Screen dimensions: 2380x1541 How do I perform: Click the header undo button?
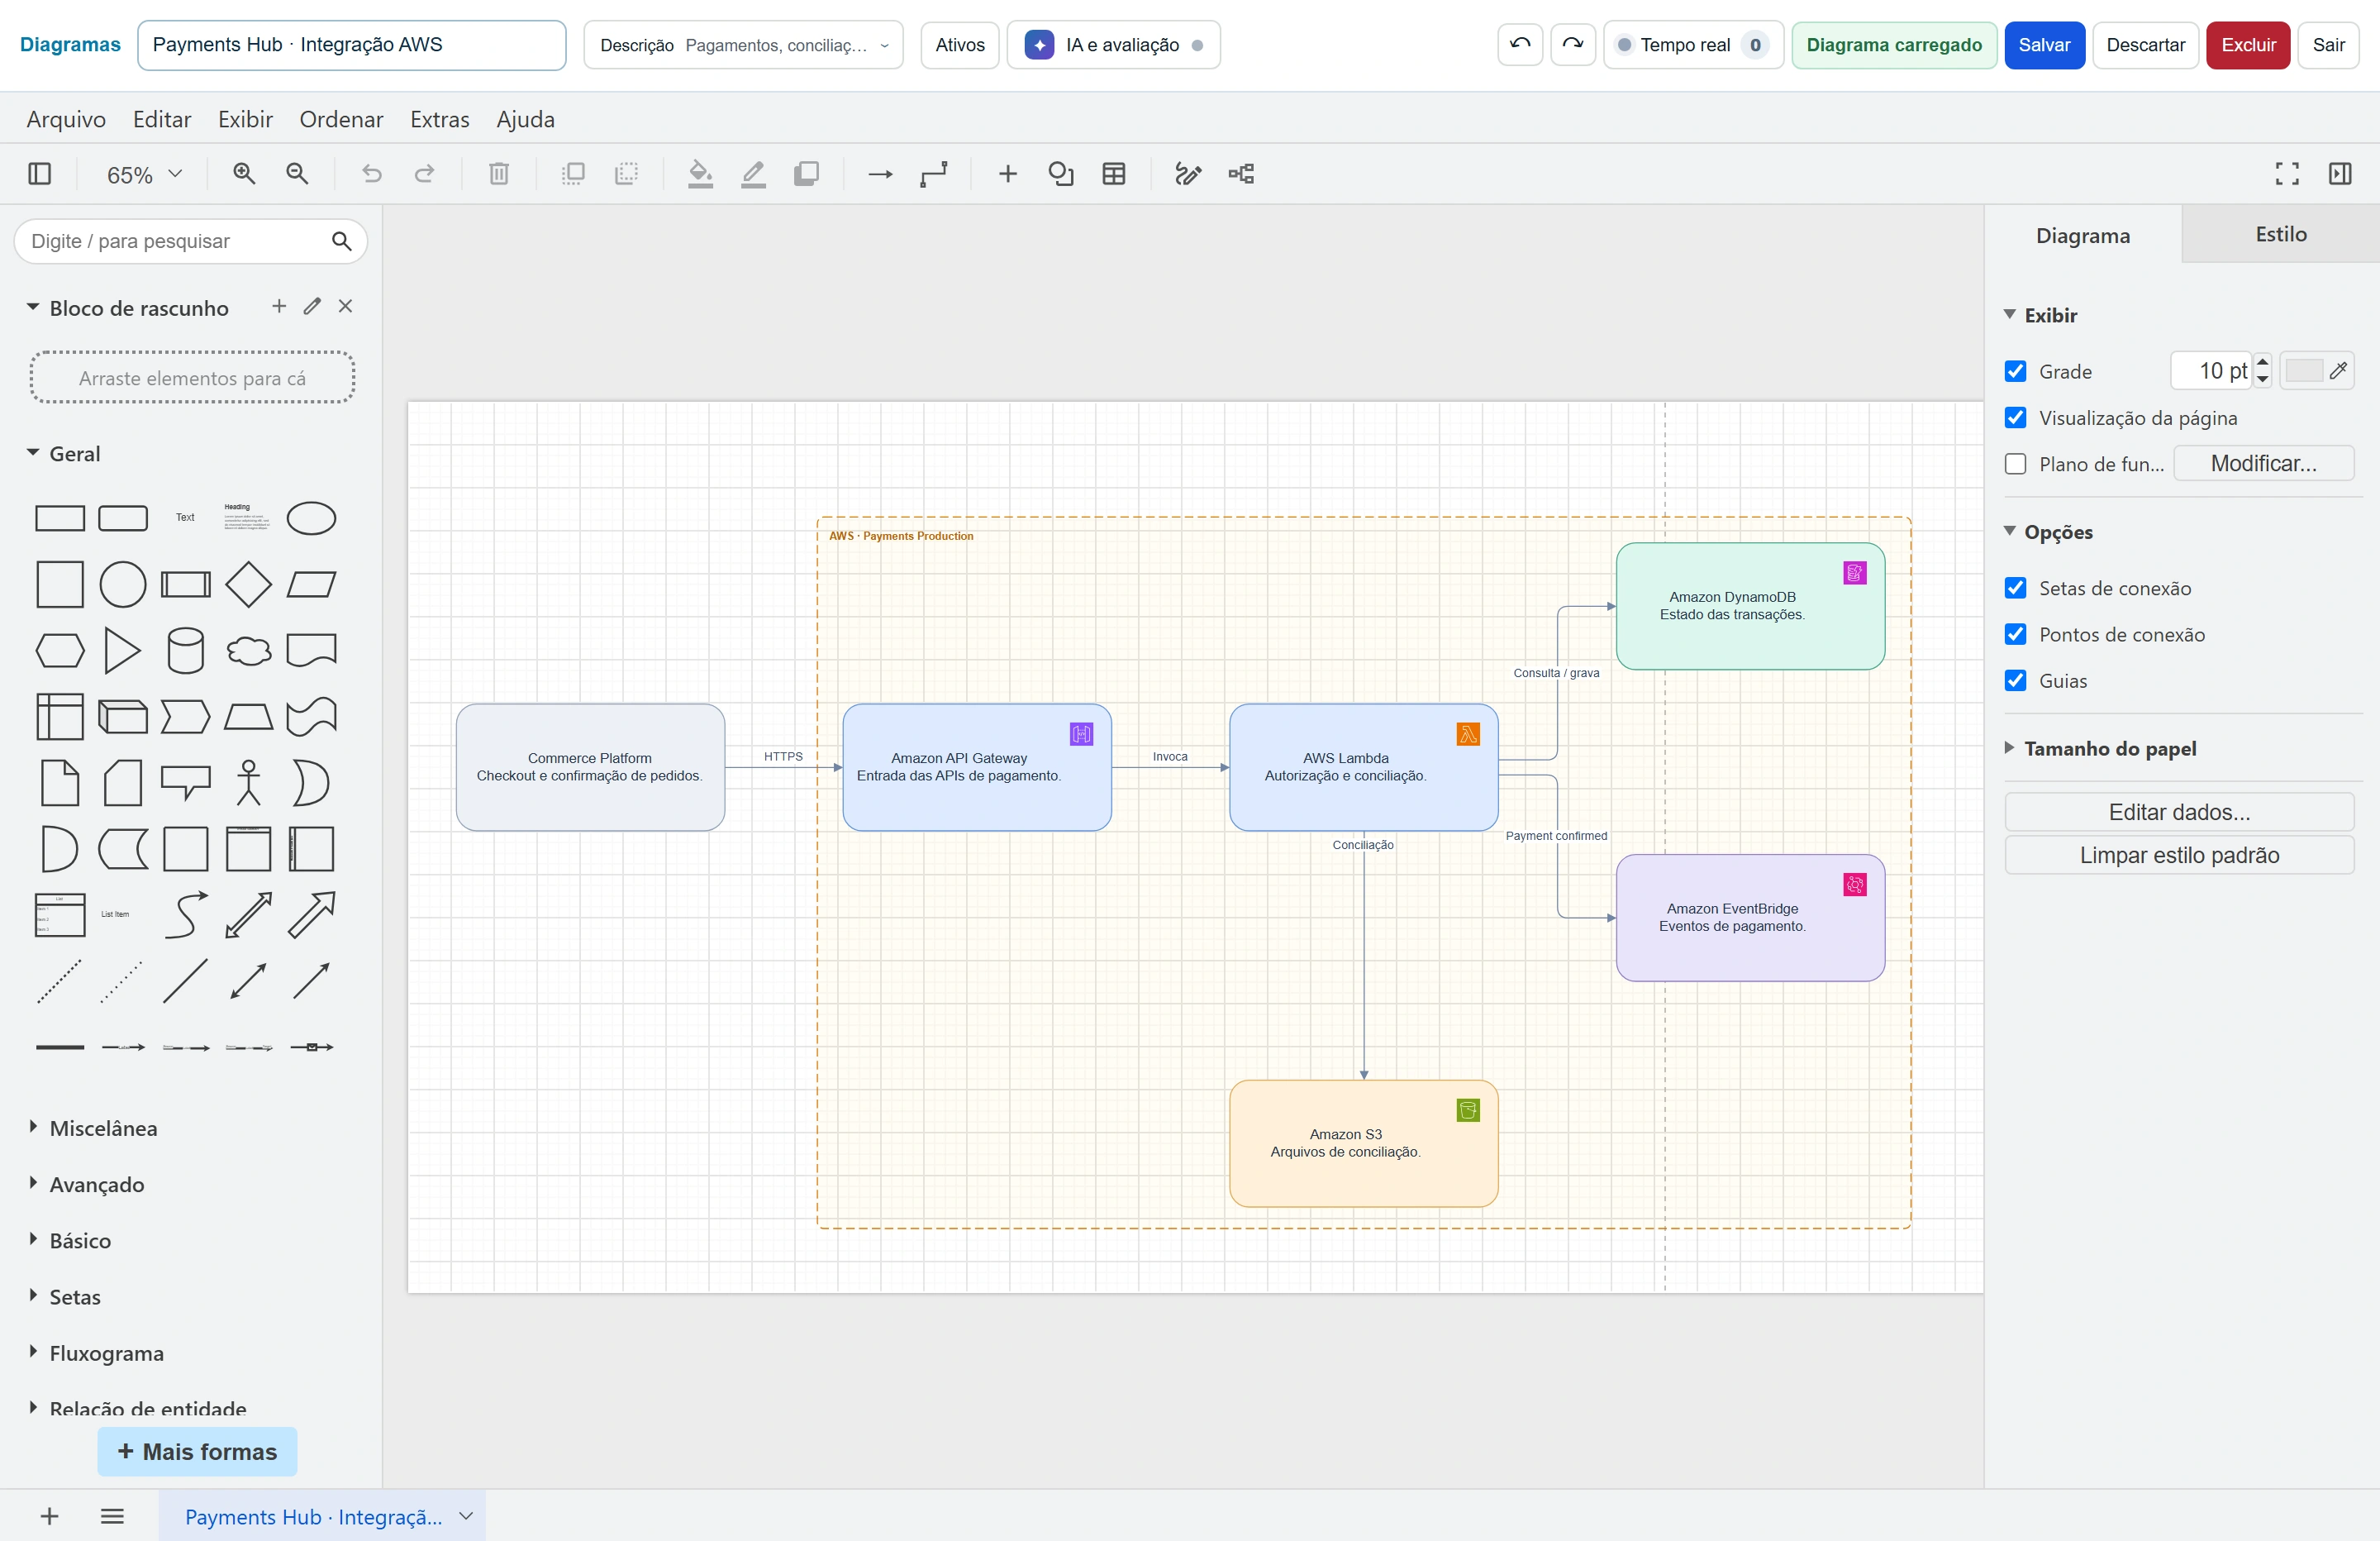pyautogui.click(x=1520, y=45)
